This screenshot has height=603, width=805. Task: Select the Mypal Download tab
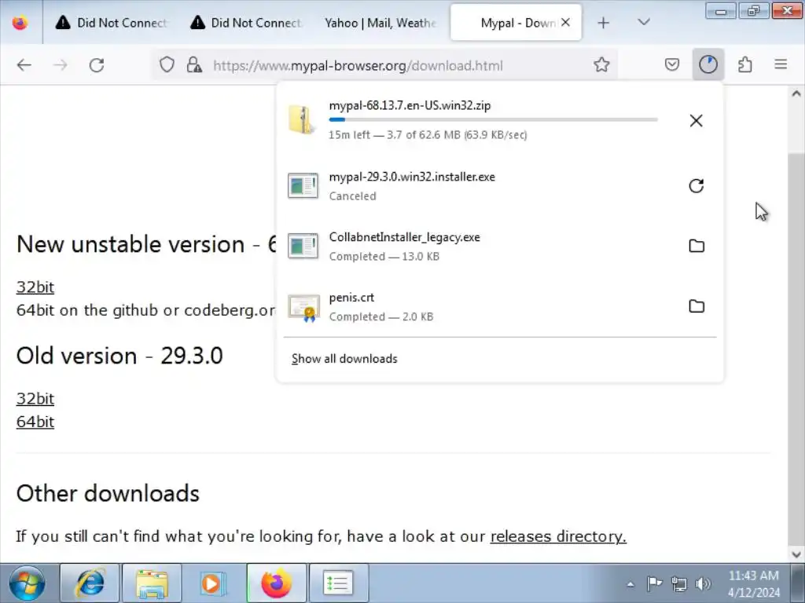[x=516, y=23]
